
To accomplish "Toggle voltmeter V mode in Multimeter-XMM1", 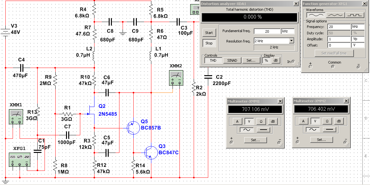I will (x=249, y=121).
